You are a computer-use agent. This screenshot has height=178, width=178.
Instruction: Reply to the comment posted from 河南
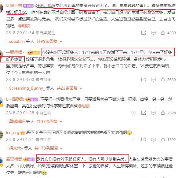pos(153,80)
